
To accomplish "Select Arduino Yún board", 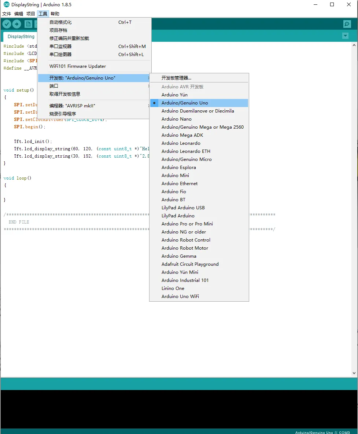I will coord(199,95).
